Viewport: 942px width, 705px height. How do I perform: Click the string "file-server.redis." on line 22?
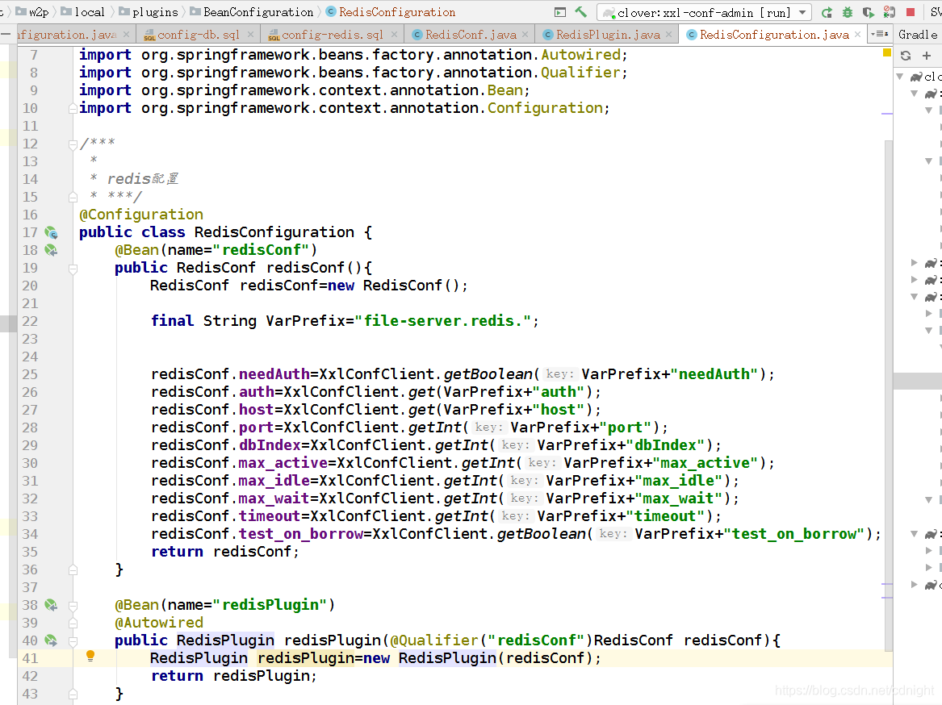click(x=443, y=321)
